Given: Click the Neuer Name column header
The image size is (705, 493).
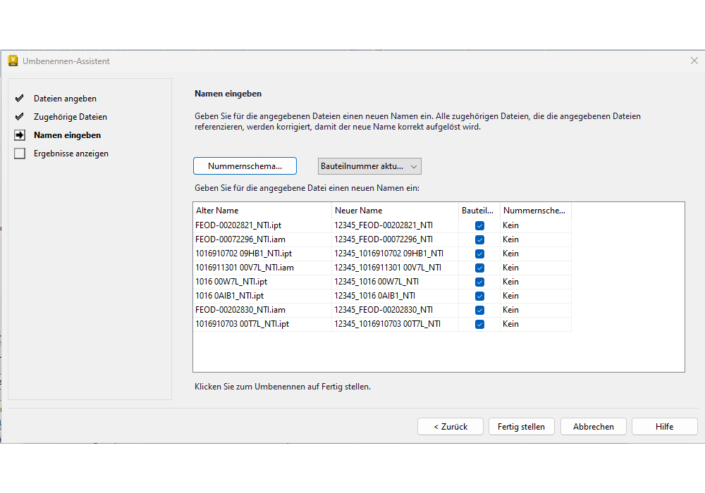Looking at the screenshot, I should tap(394, 211).
